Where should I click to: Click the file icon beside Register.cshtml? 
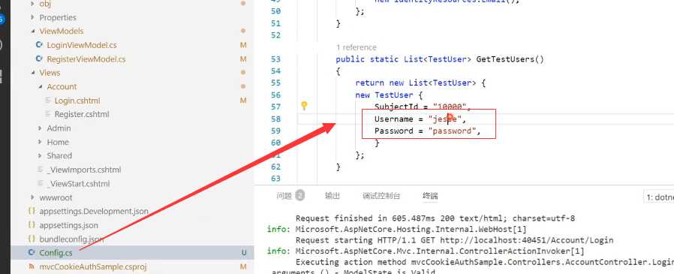coord(47,114)
